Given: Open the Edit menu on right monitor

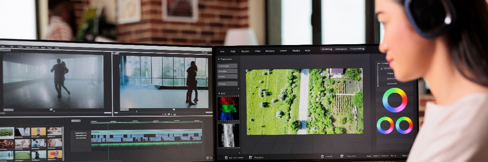Looking at the screenshot, I should (x=233, y=51).
